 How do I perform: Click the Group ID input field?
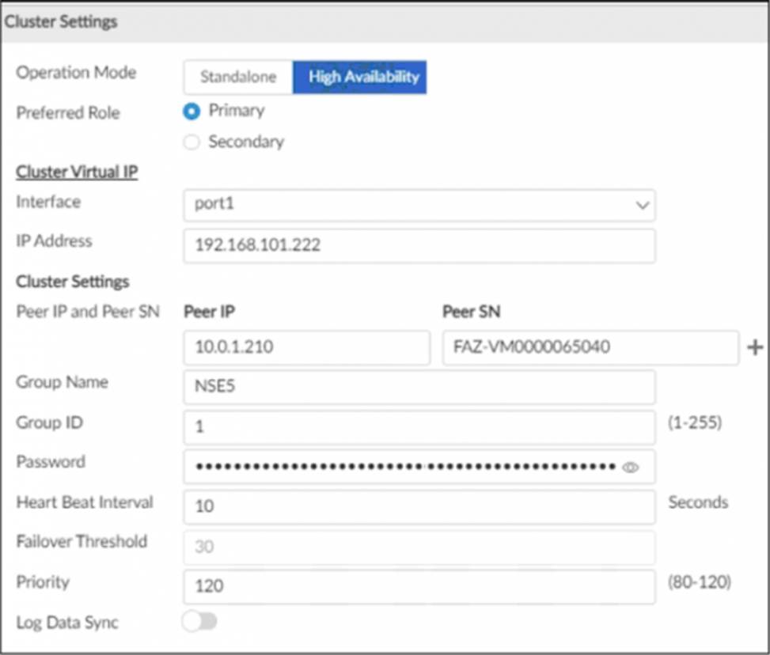click(x=418, y=426)
